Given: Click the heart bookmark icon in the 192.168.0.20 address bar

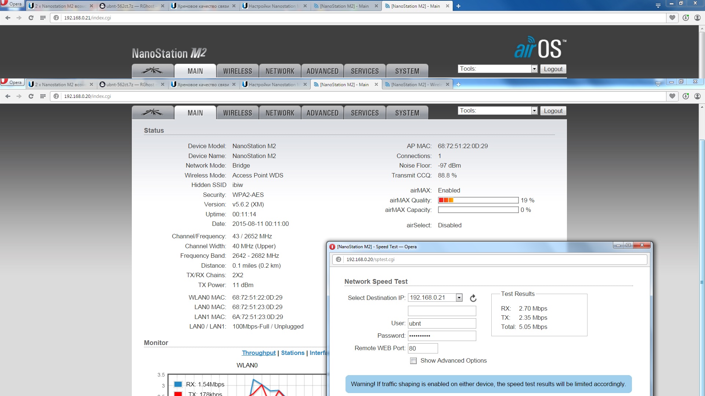Looking at the screenshot, I should [x=672, y=96].
